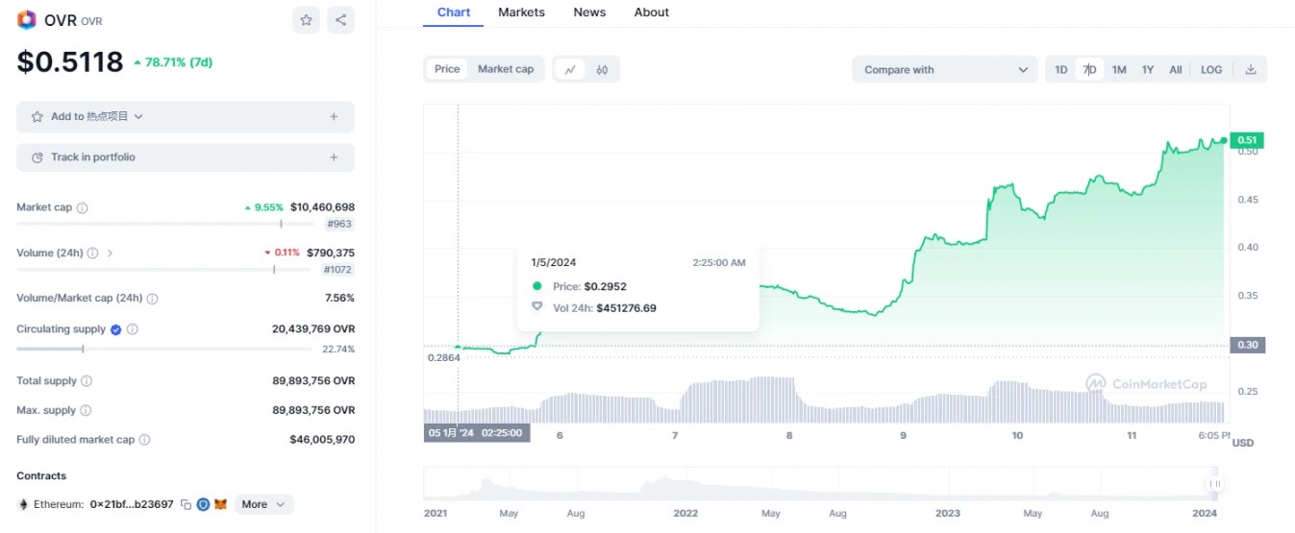Click the Market cap info icon
Image resolution: width=1295 pixels, height=533 pixels.
click(x=83, y=207)
